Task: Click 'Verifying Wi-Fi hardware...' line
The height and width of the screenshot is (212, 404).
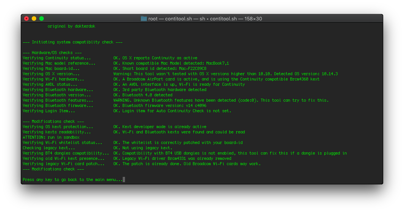Action: tap(53, 79)
